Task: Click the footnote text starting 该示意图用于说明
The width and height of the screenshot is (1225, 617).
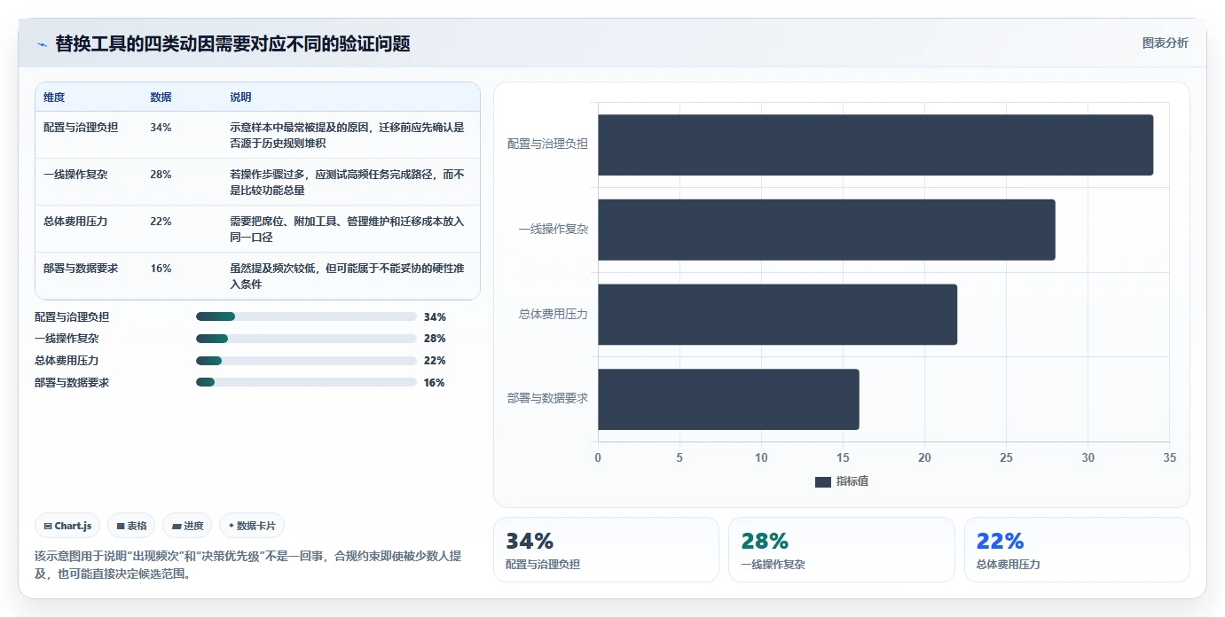Action: 247,565
